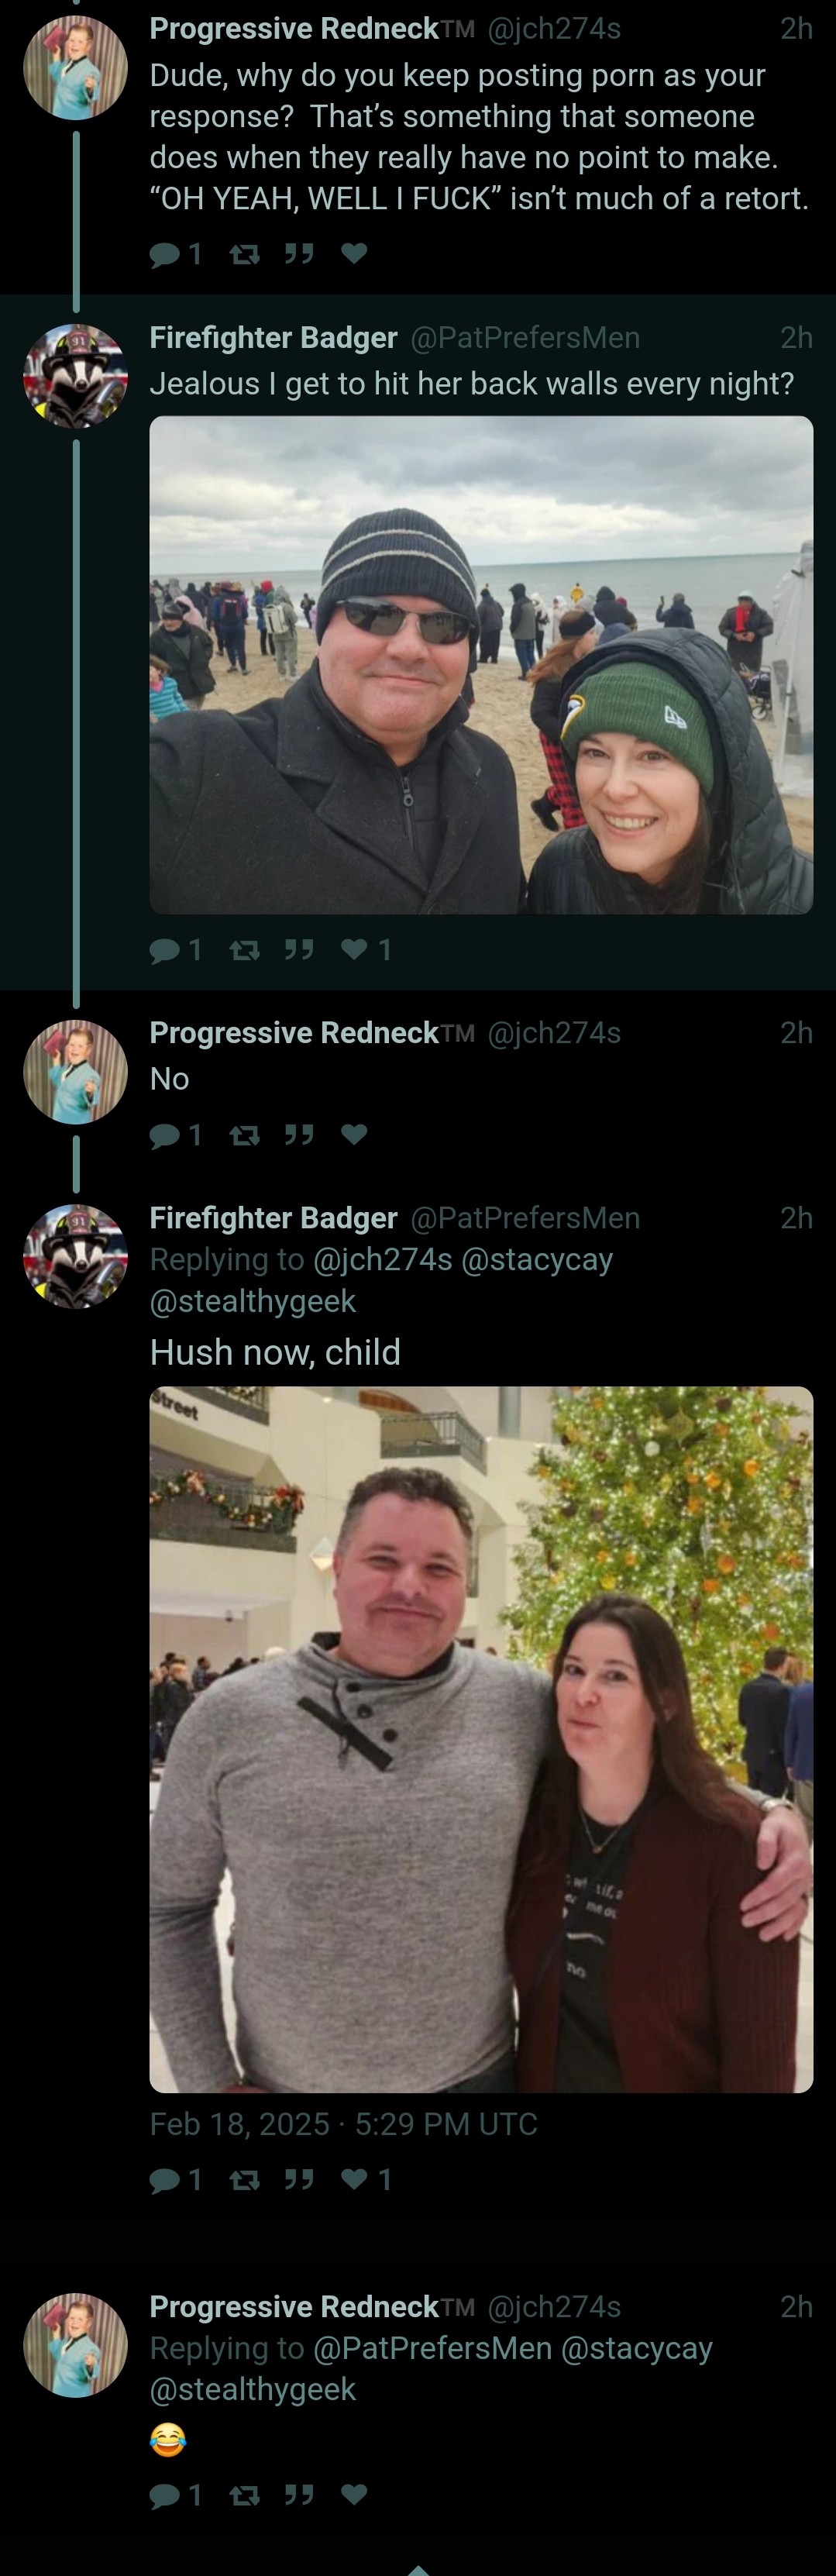
Task: Retweet the laughing emoji tweet
Action: 245,2496
